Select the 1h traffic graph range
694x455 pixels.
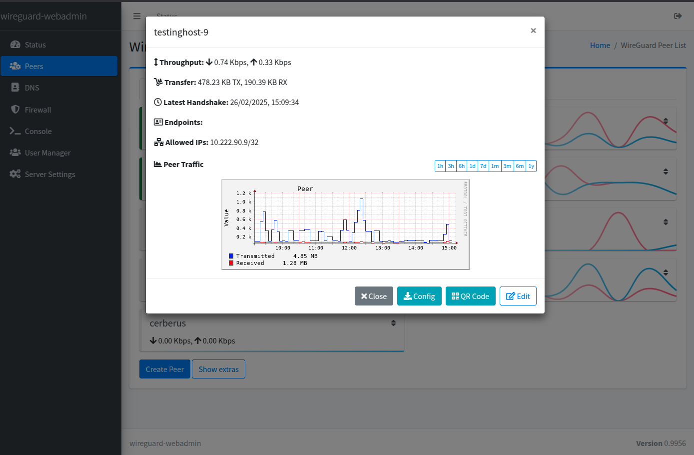[440, 166]
